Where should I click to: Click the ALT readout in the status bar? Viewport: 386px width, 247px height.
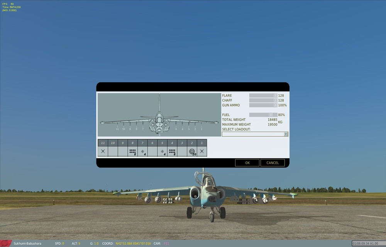coord(76,244)
